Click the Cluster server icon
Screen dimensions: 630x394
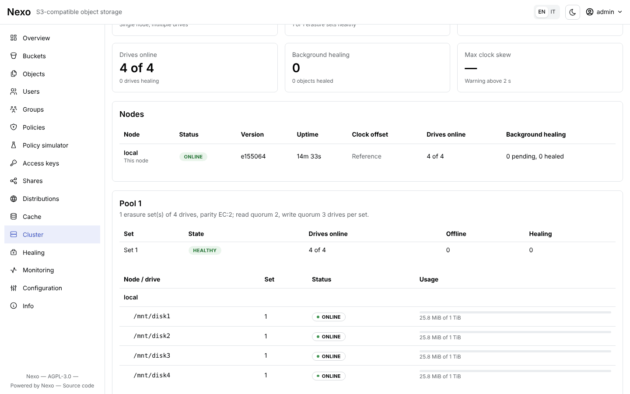[14, 235]
